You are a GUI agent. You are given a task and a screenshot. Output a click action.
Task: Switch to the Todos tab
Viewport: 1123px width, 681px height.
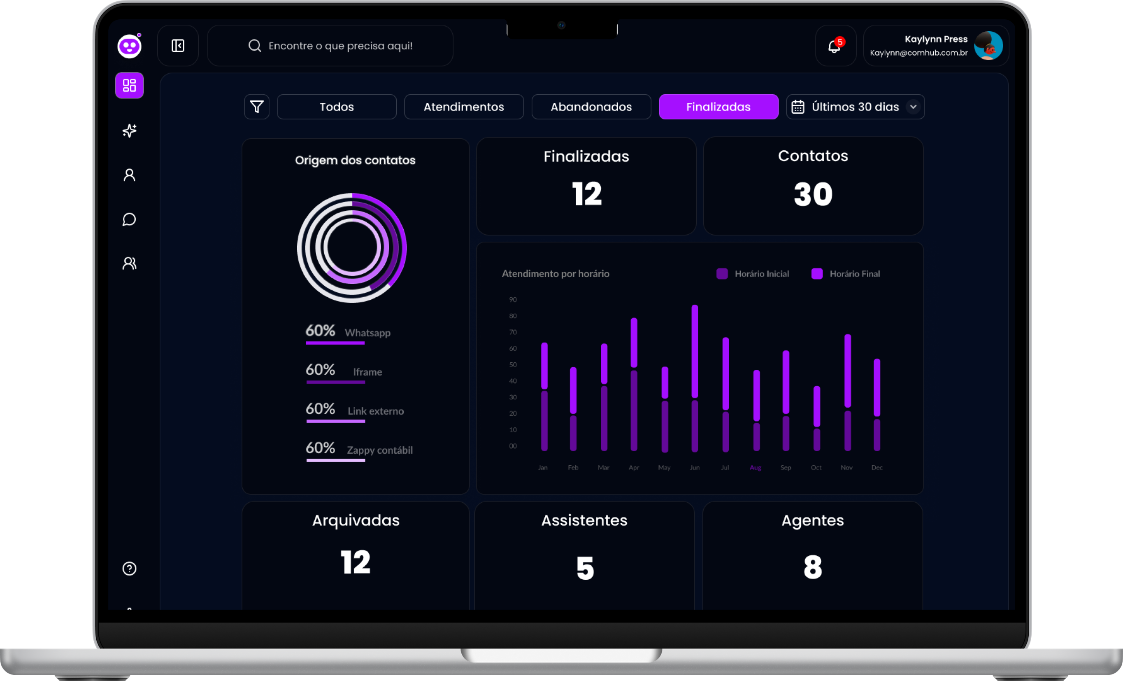pos(336,107)
